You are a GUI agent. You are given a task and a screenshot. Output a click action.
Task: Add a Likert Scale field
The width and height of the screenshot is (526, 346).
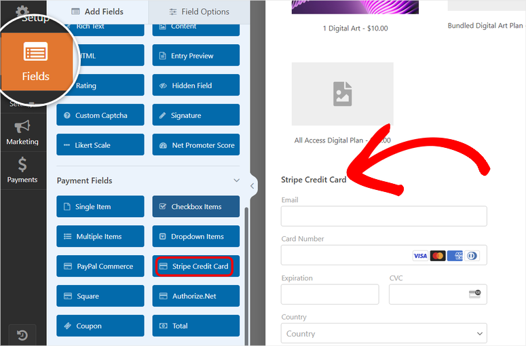click(x=100, y=145)
